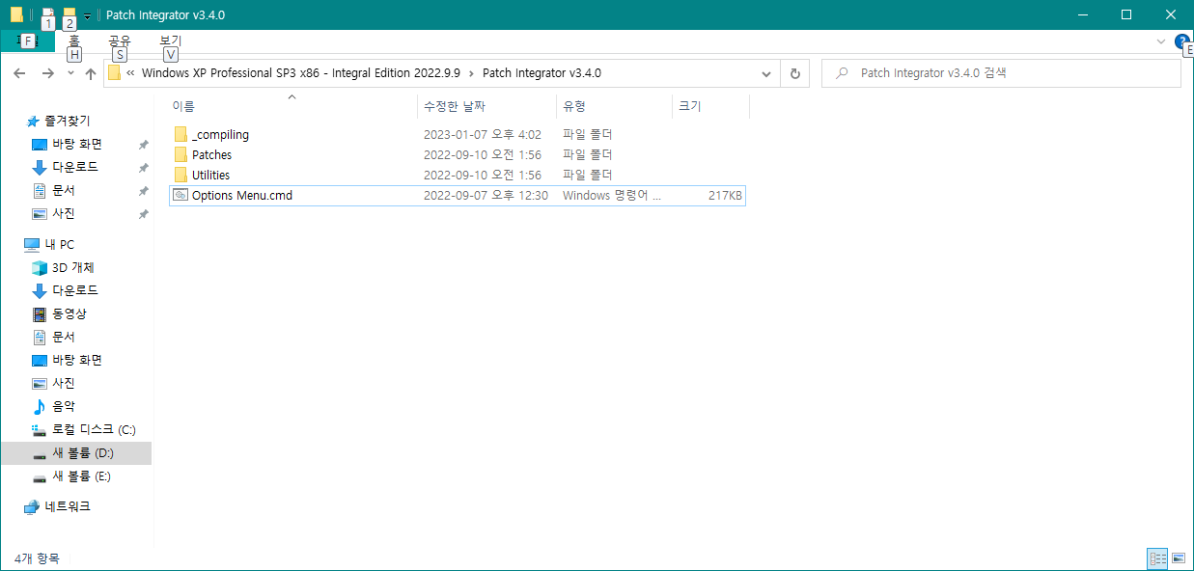Select the Options Menu.cmd file icon
Image resolution: width=1194 pixels, height=571 pixels.
point(180,195)
